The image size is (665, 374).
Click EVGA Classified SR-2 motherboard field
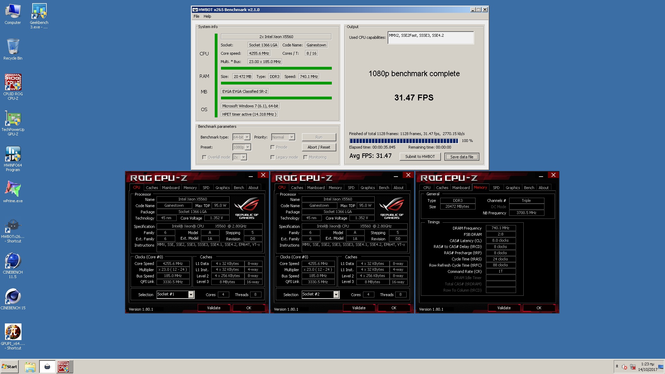[x=245, y=91]
